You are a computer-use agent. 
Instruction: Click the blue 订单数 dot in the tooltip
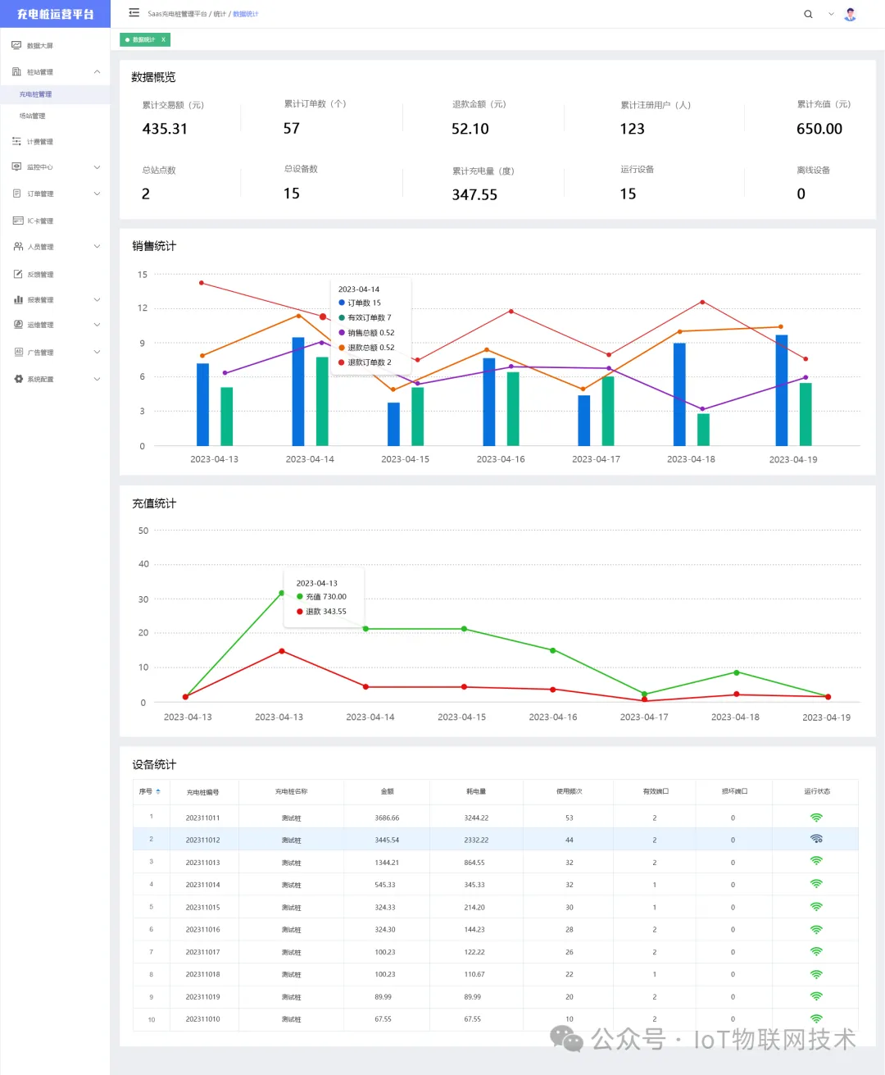tap(342, 303)
